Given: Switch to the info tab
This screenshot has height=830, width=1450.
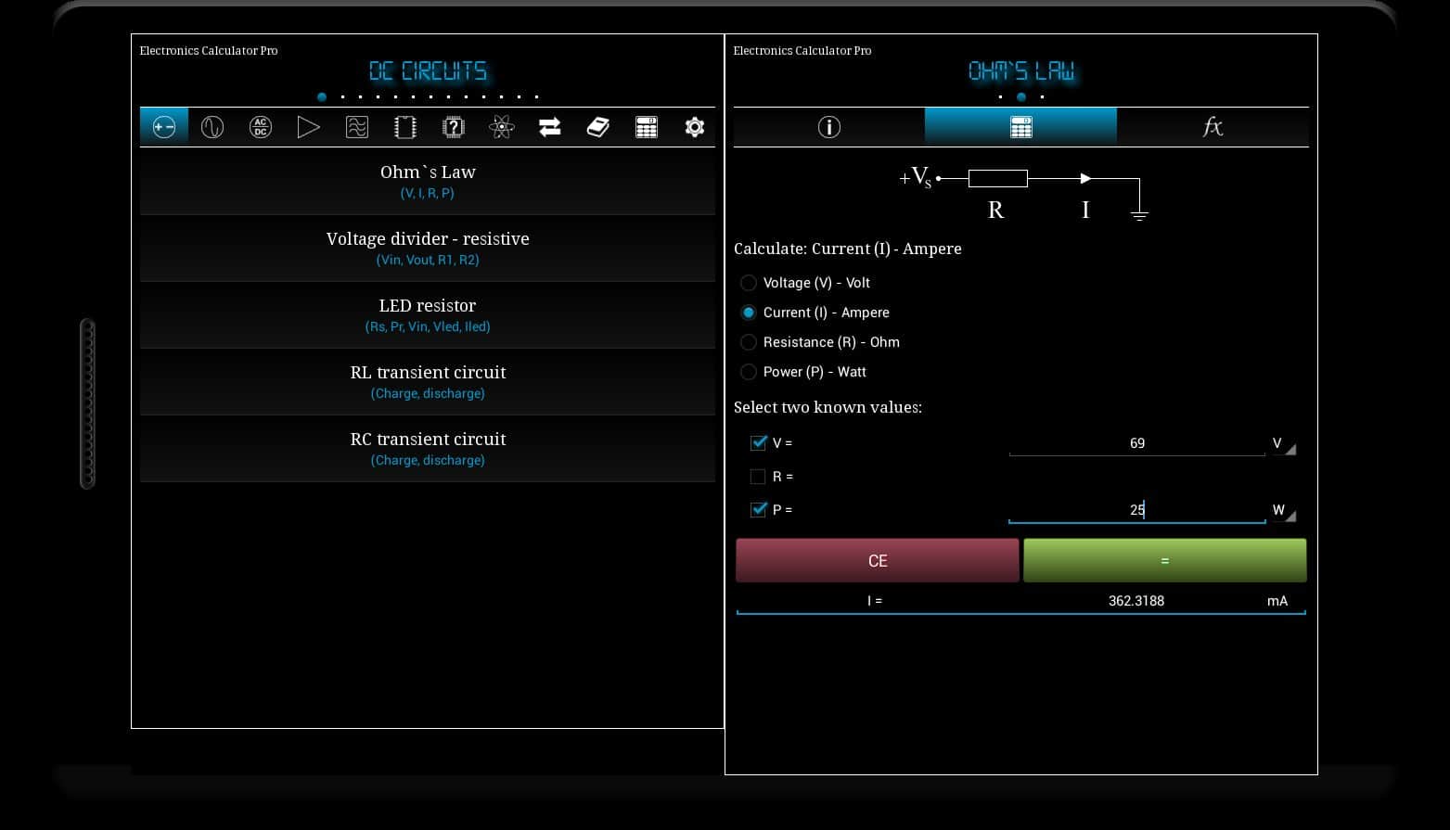Looking at the screenshot, I should point(828,127).
